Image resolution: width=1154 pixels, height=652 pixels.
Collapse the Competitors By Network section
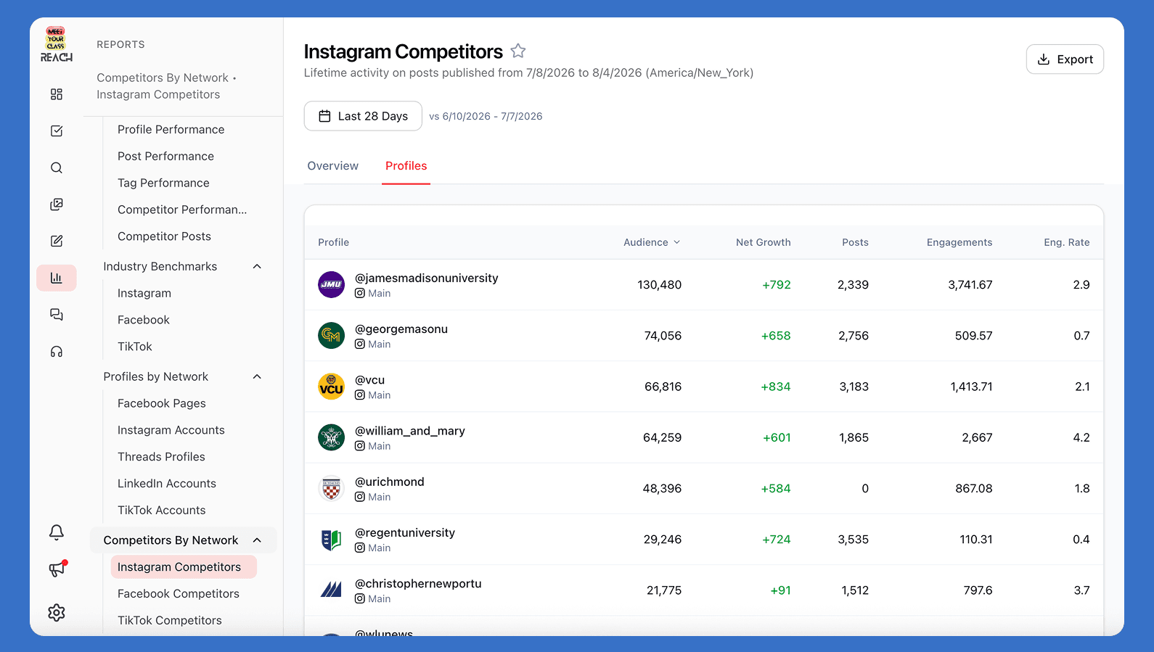point(257,540)
